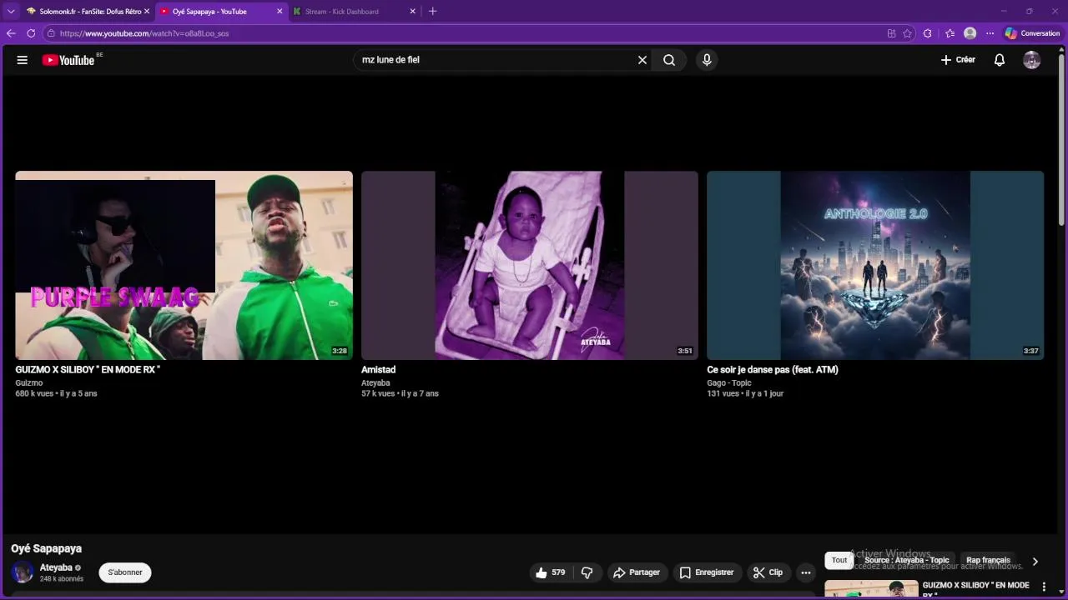Open the Créer upload menu

point(958,60)
